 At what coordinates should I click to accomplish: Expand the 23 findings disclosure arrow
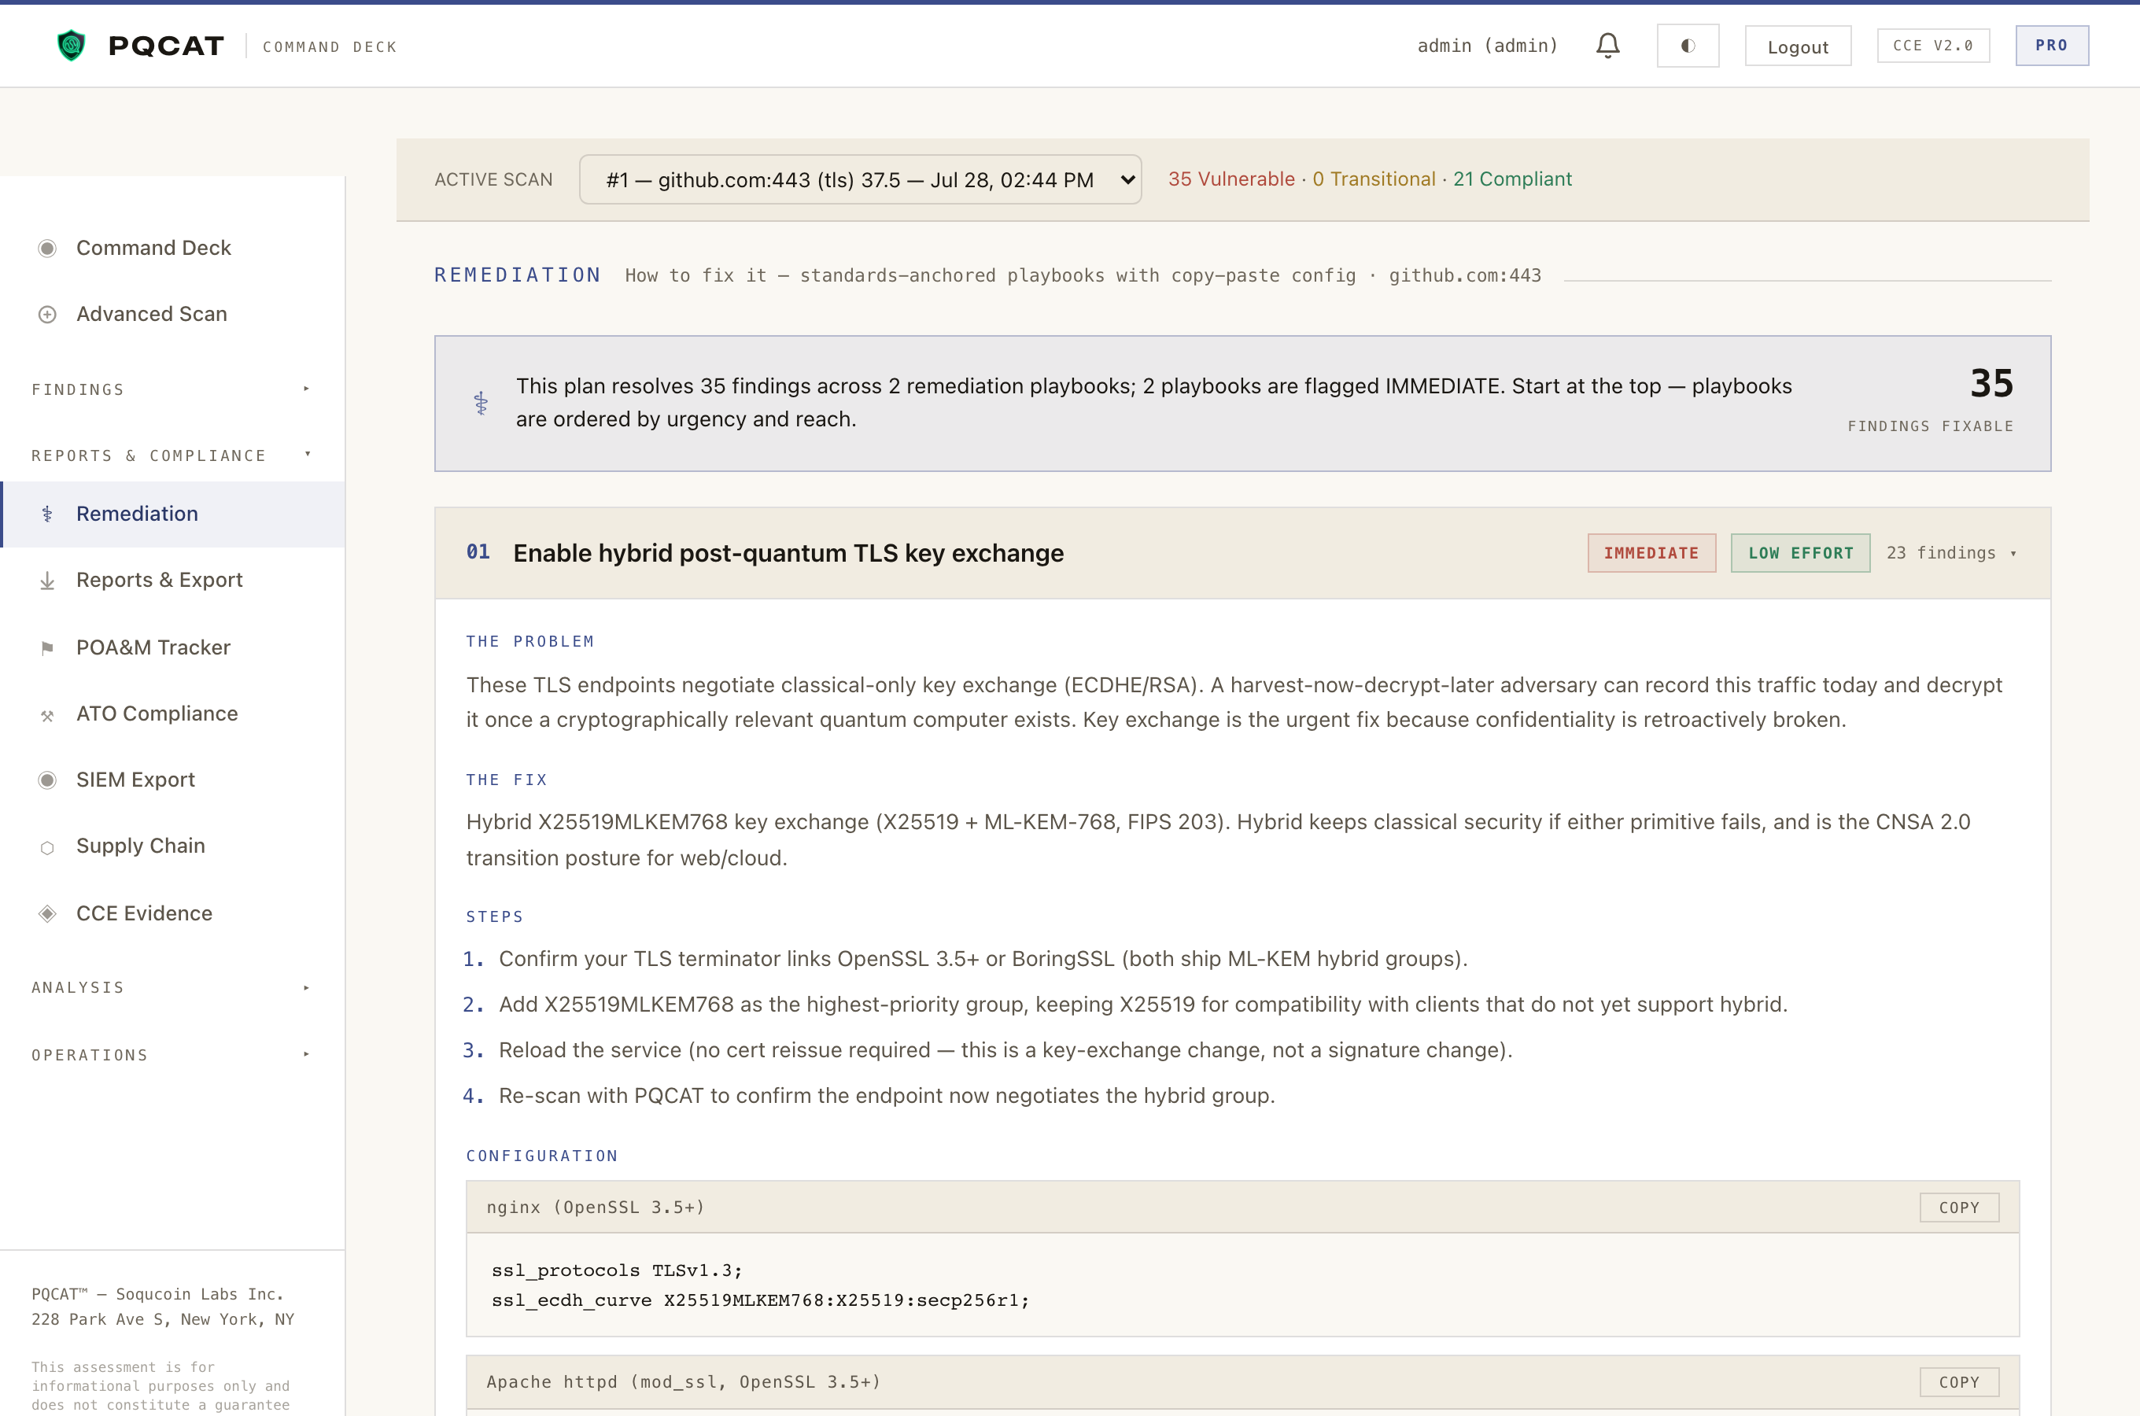point(2013,554)
